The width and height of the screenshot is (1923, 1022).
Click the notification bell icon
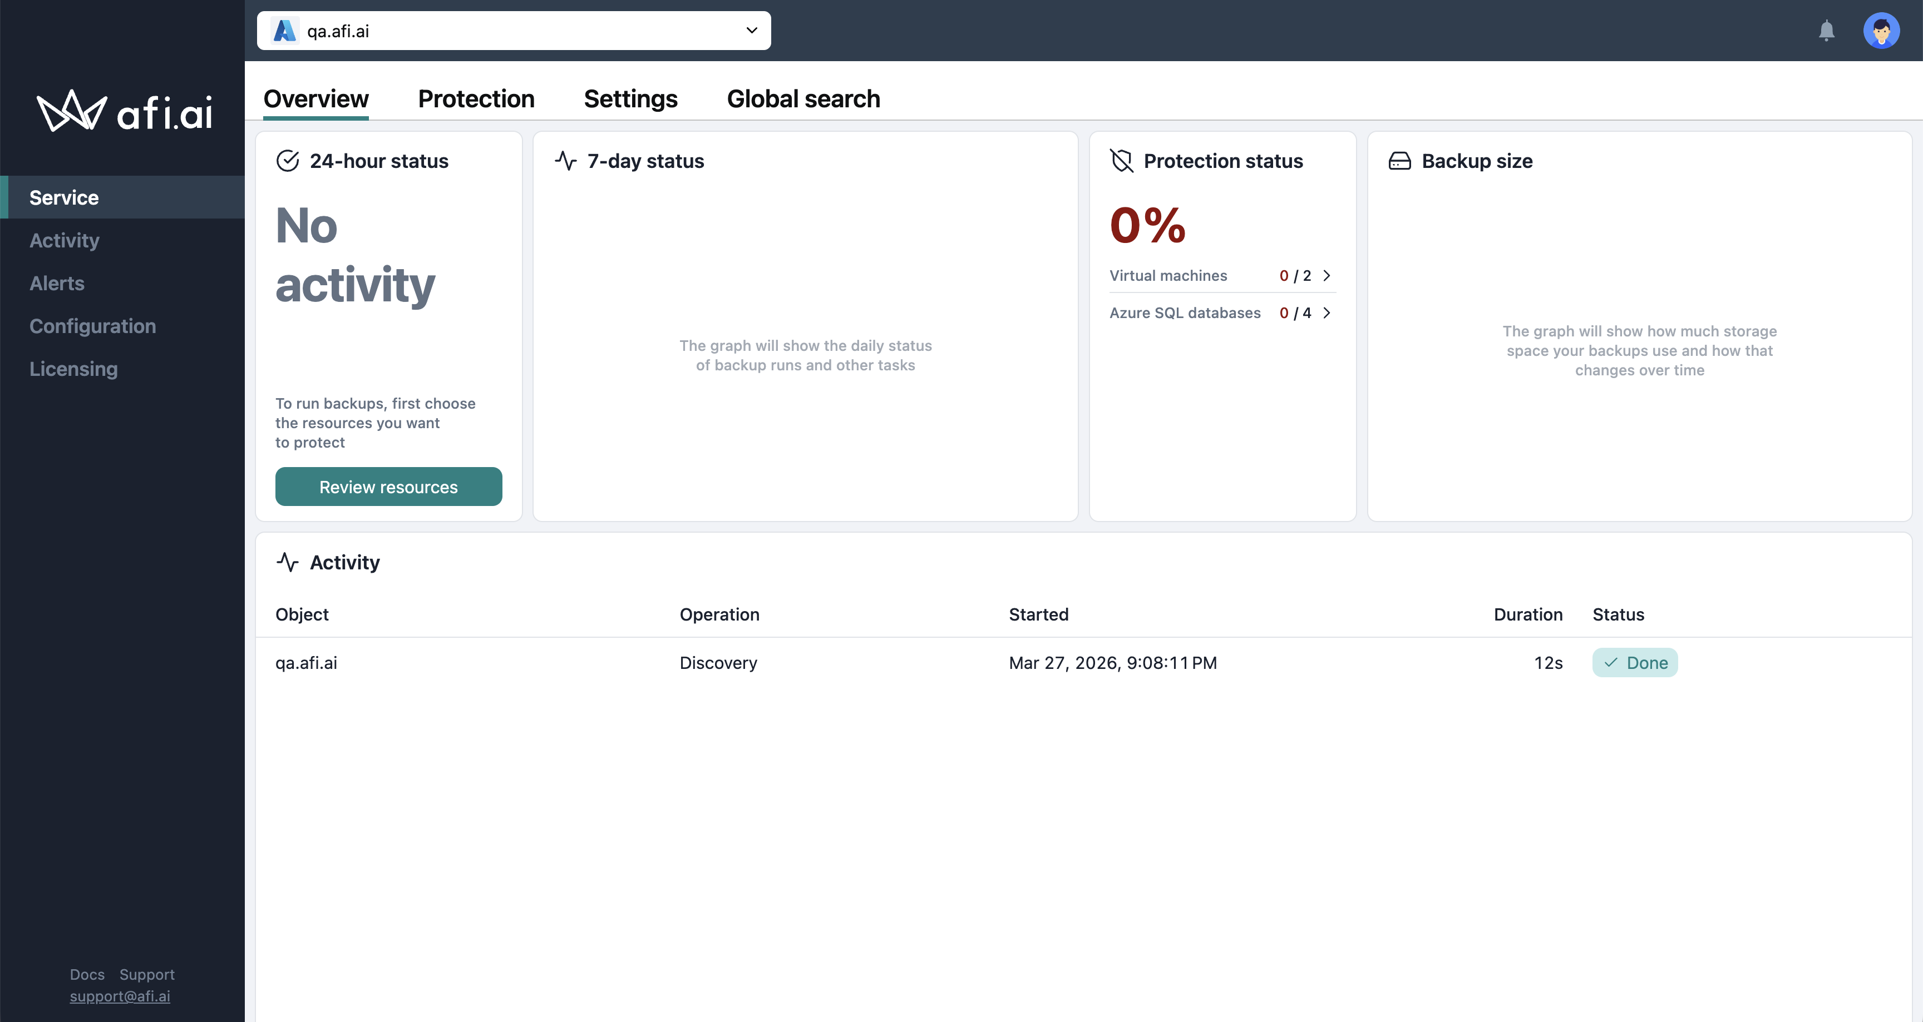pyautogui.click(x=1826, y=31)
